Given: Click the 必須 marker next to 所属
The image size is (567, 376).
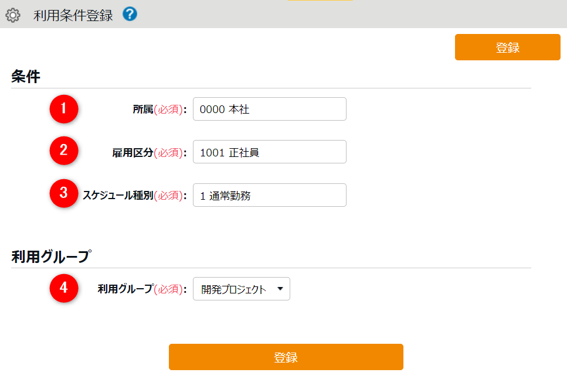Looking at the screenshot, I should 168,110.
